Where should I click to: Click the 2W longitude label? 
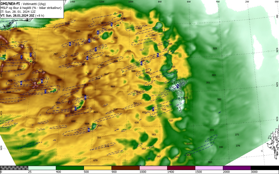click(247, 2)
